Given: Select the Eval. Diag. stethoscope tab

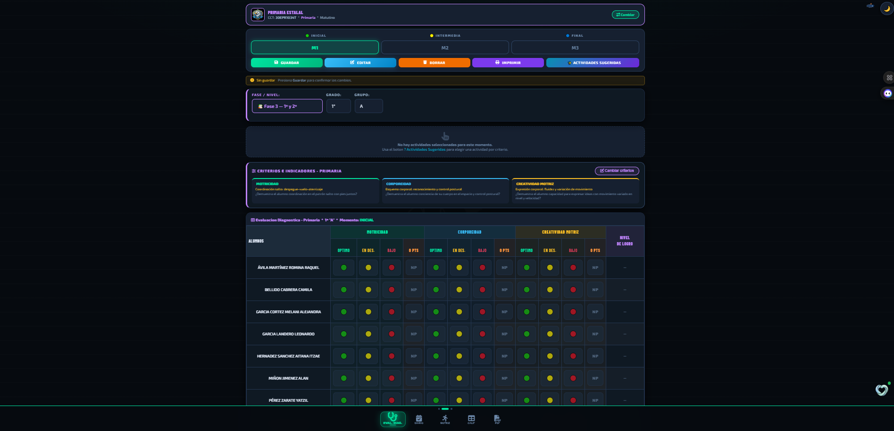Looking at the screenshot, I should pyautogui.click(x=393, y=419).
